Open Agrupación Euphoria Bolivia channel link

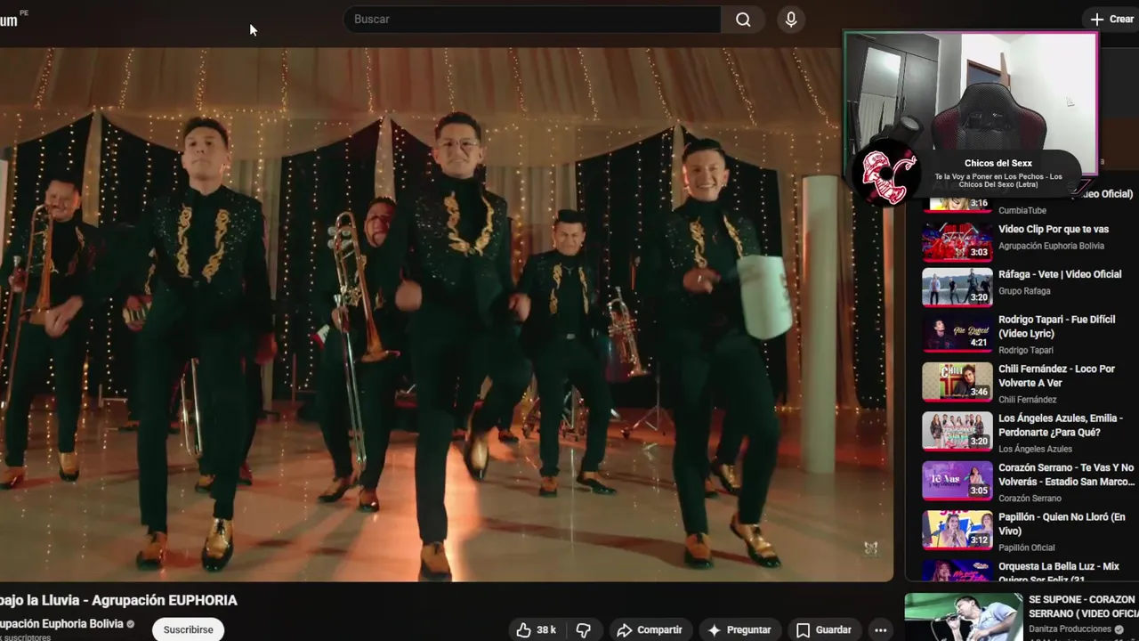[x=61, y=624]
